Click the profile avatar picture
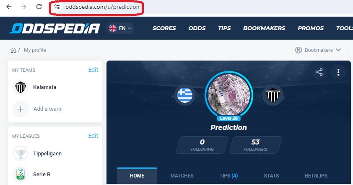Screen dimensions: 353x185 point(229,95)
